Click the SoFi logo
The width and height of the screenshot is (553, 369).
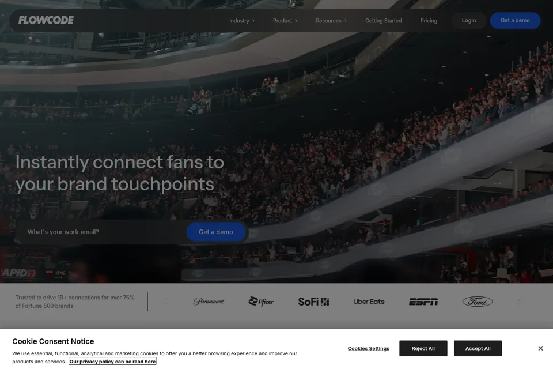[x=313, y=302]
